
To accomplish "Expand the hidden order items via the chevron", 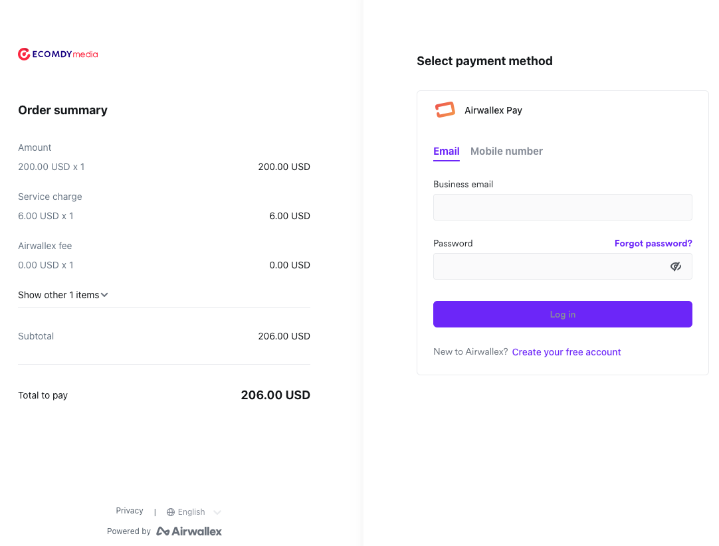I will (x=104, y=294).
